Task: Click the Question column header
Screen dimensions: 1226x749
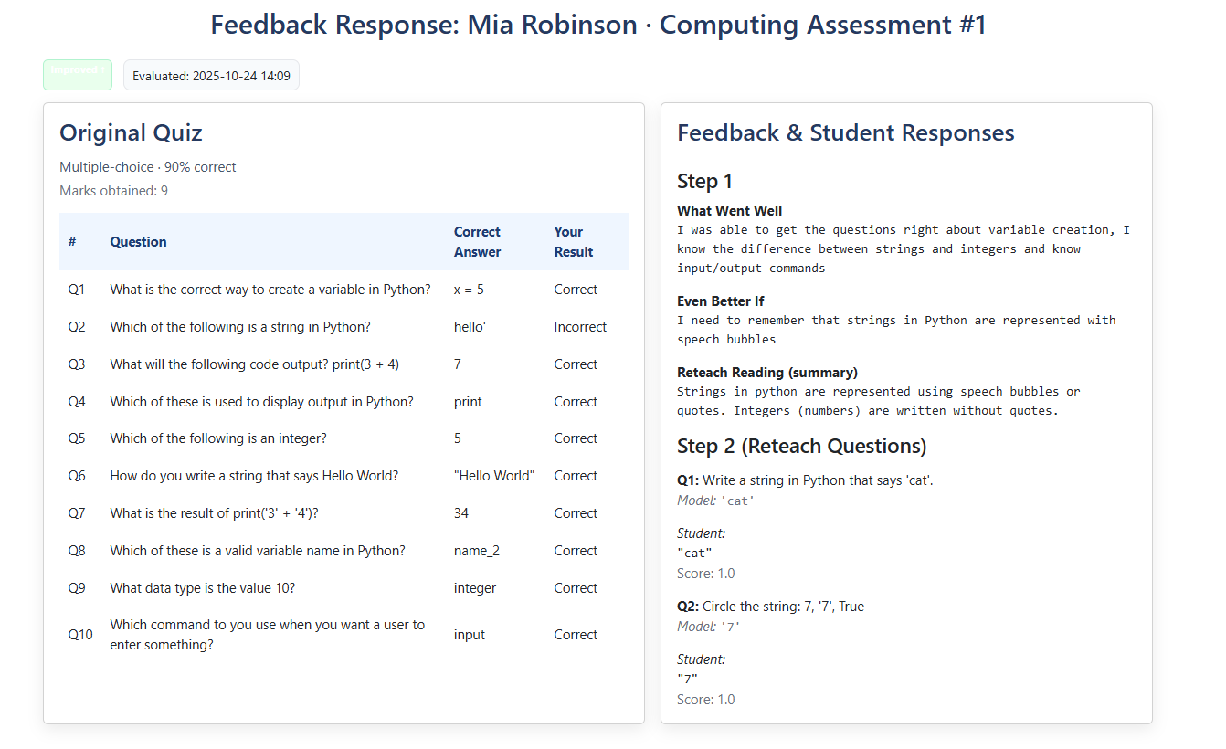Action: pyautogui.click(x=138, y=242)
